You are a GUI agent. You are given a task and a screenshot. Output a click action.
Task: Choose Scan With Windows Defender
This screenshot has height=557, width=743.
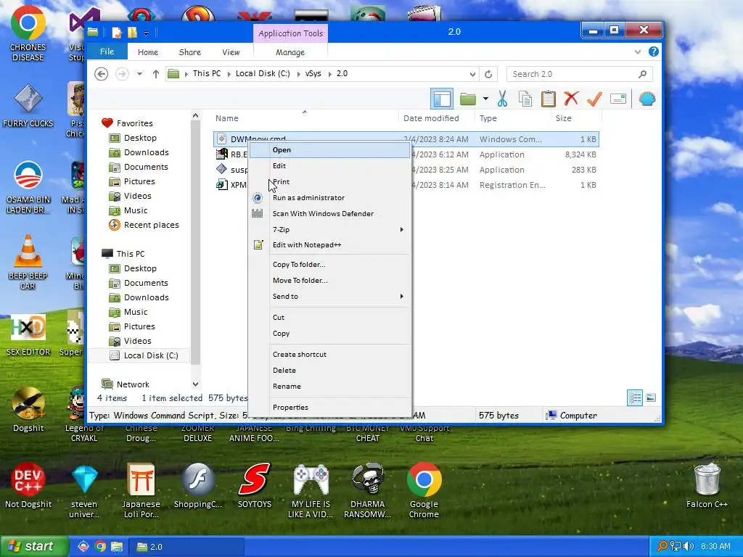[329, 214]
